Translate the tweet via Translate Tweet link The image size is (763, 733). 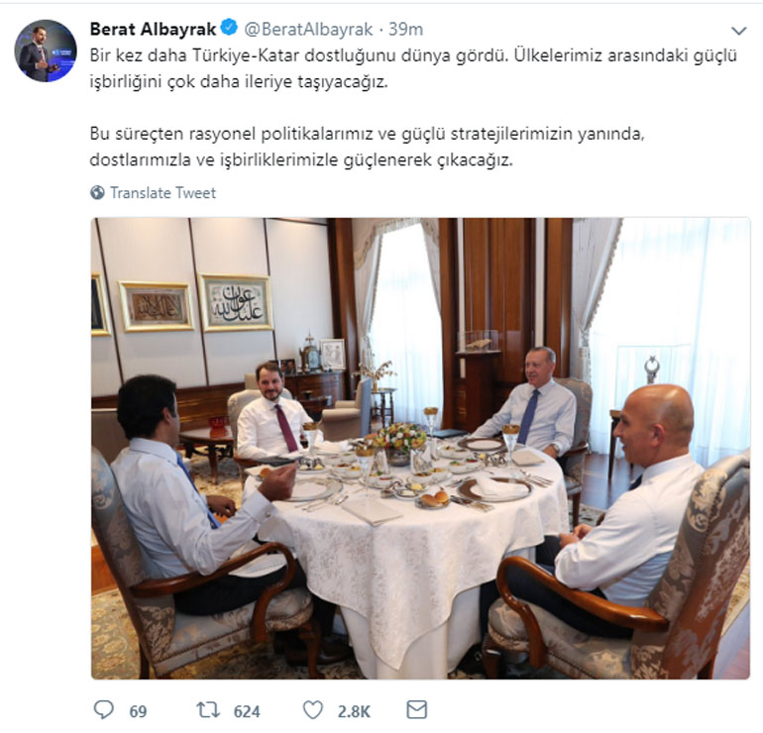point(163,192)
